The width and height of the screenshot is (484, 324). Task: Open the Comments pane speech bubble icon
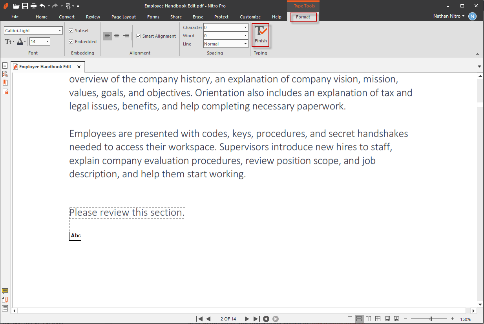[5, 291]
